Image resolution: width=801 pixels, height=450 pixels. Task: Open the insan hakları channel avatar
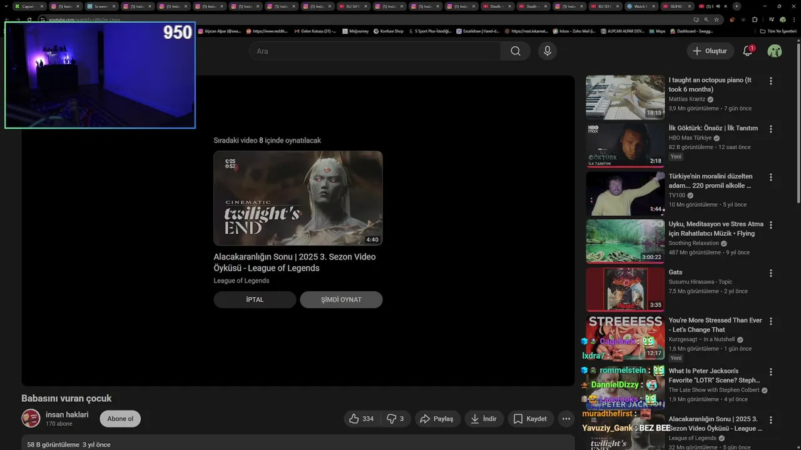pyautogui.click(x=31, y=418)
